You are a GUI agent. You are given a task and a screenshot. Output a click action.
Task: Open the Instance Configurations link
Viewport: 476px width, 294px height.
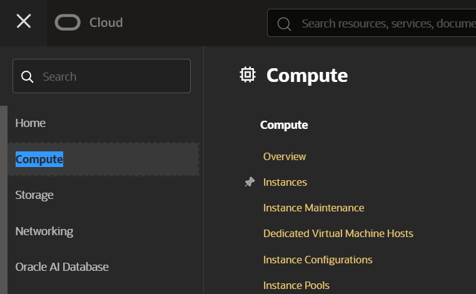click(x=318, y=260)
